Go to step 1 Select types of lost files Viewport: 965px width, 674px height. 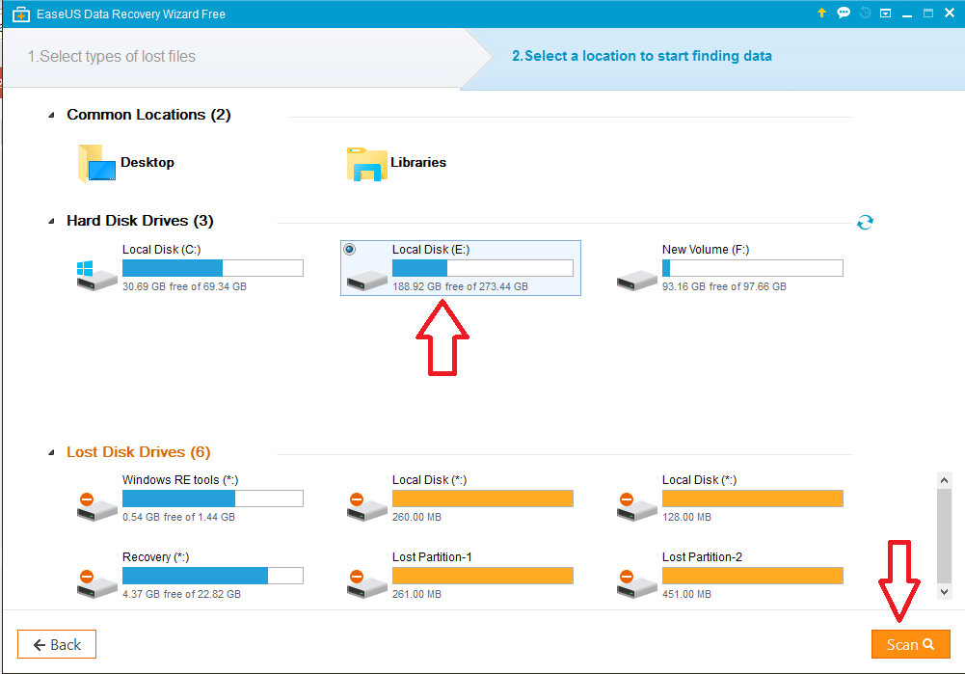pyautogui.click(x=112, y=57)
